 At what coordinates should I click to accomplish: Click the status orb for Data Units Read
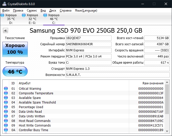pos(6,111)
